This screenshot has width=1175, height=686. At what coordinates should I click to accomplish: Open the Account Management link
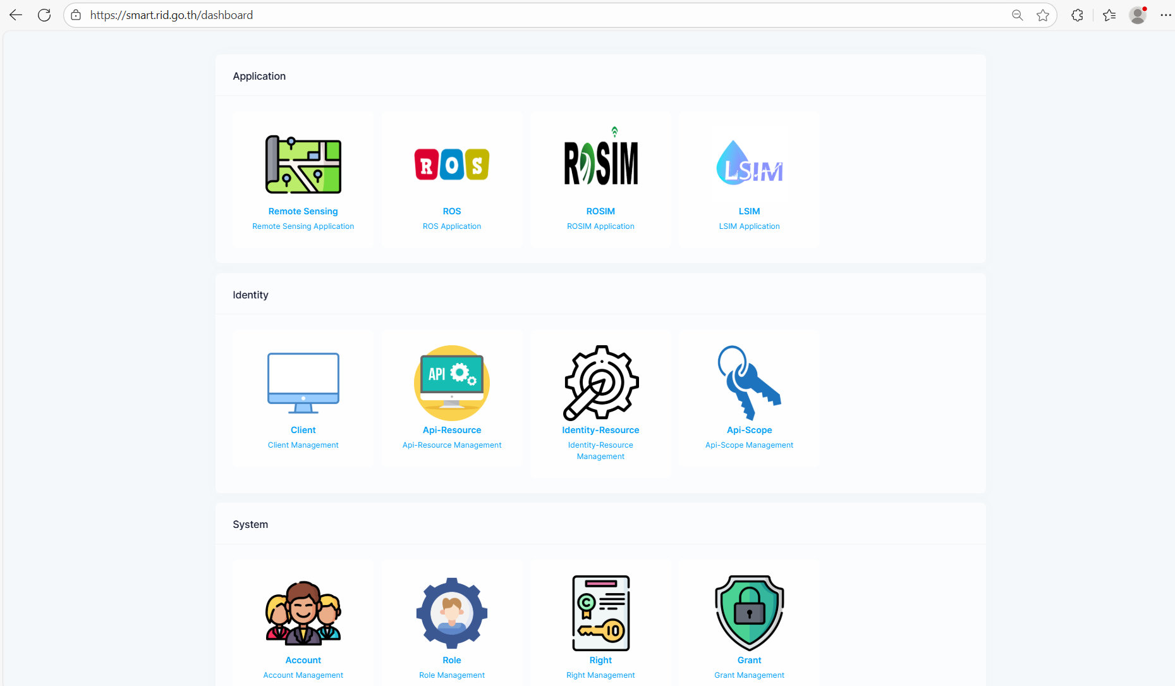pyautogui.click(x=303, y=675)
